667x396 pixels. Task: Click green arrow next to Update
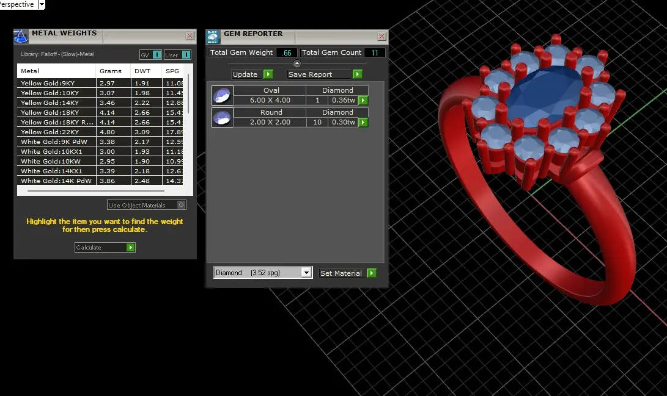pyautogui.click(x=268, y=74)
